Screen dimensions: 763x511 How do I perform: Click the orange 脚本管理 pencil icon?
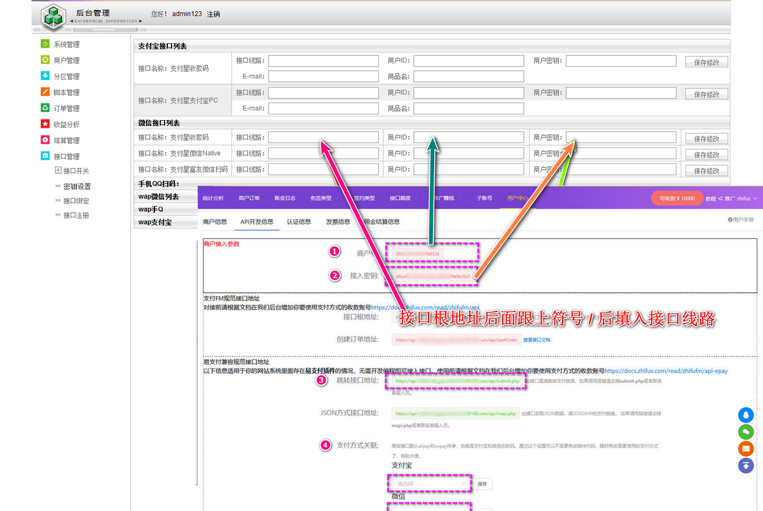(x=45, y=92)
